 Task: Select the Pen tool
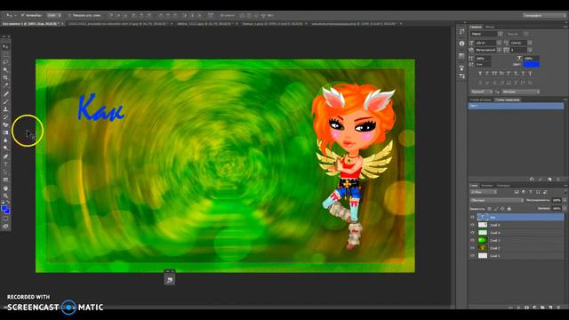[x=5, y=156]
